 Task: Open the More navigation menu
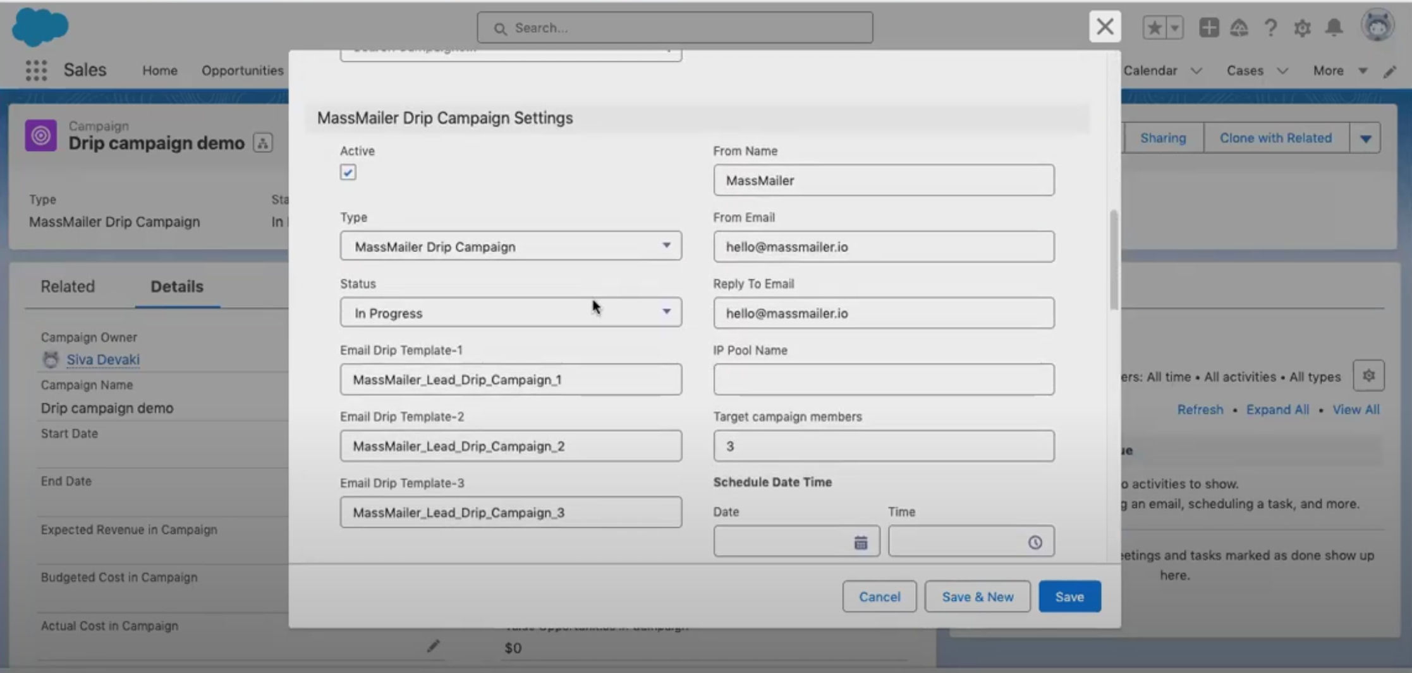(1340, 70)
